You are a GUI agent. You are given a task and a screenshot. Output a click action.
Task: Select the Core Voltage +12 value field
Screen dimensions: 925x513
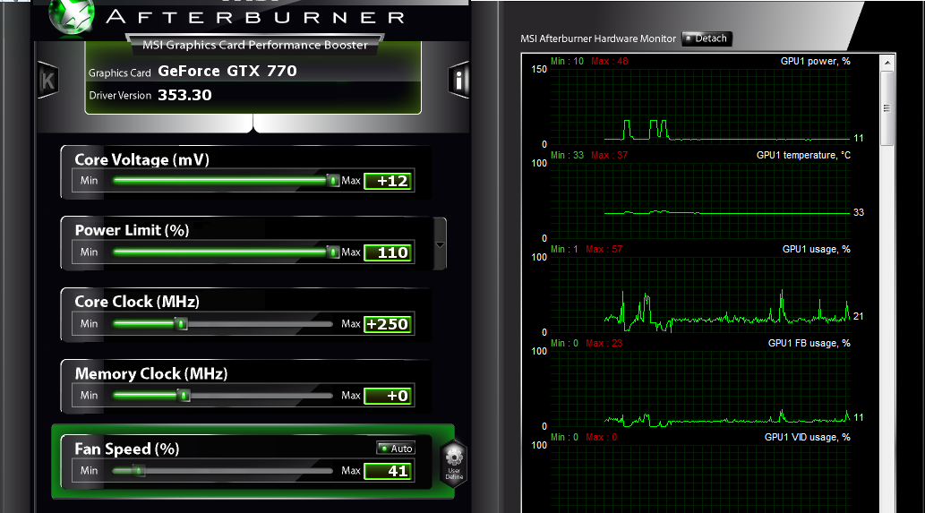(x=388, y=181)
